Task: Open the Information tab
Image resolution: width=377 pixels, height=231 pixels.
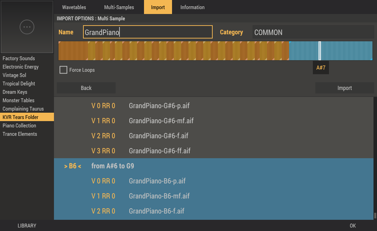Action: pyautogui.click(x=192, y=7)
